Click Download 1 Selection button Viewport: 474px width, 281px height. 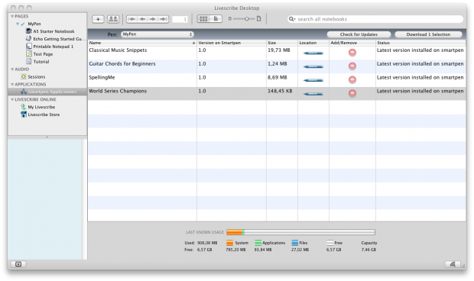pyautogui.click(x=428, y=34)
